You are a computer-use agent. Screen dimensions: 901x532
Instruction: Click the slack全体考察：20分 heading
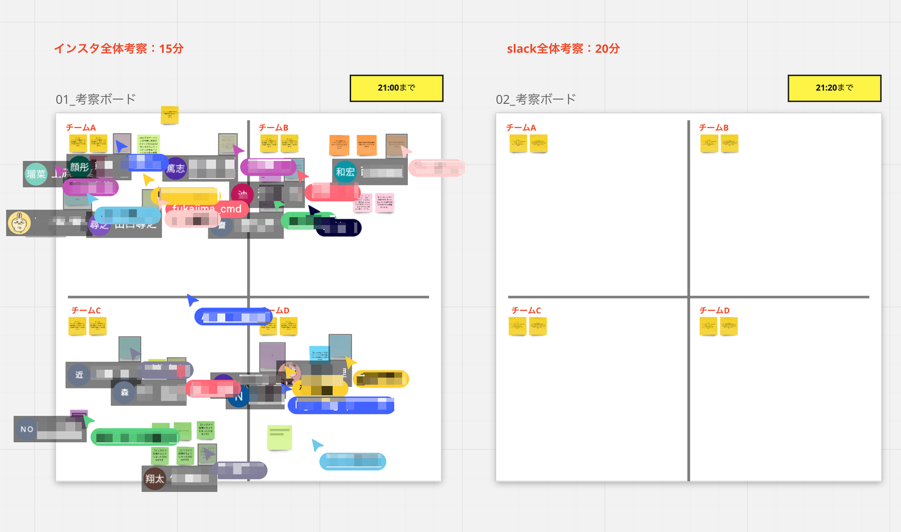563,49
